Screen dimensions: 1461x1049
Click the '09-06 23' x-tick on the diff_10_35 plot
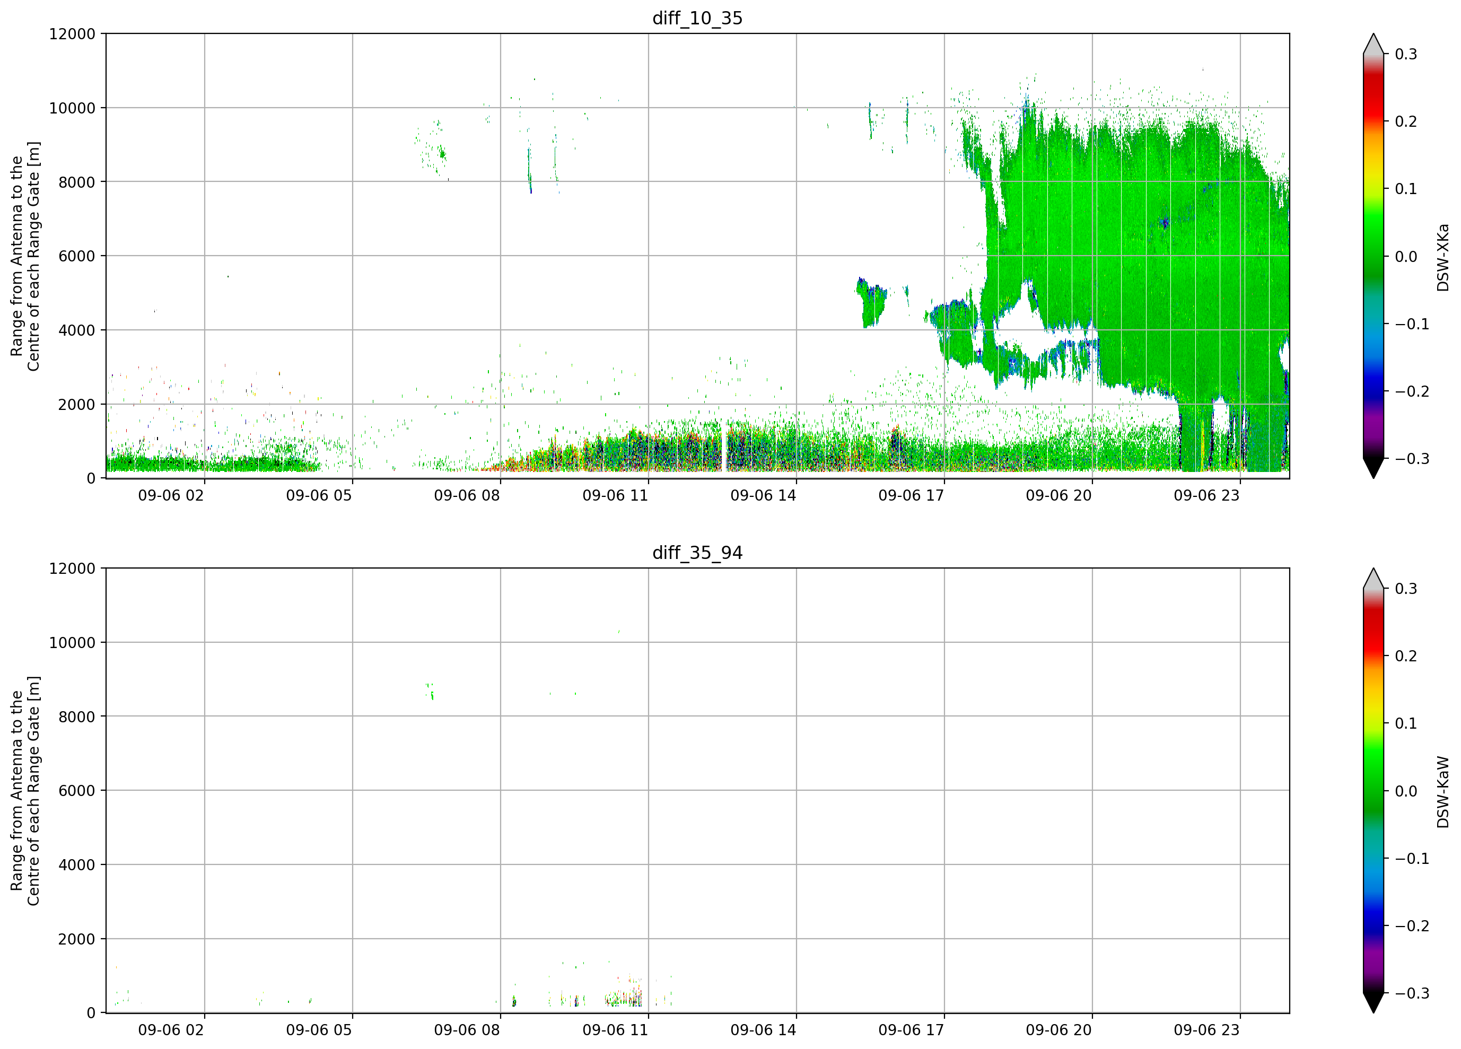click(1206, 495)
